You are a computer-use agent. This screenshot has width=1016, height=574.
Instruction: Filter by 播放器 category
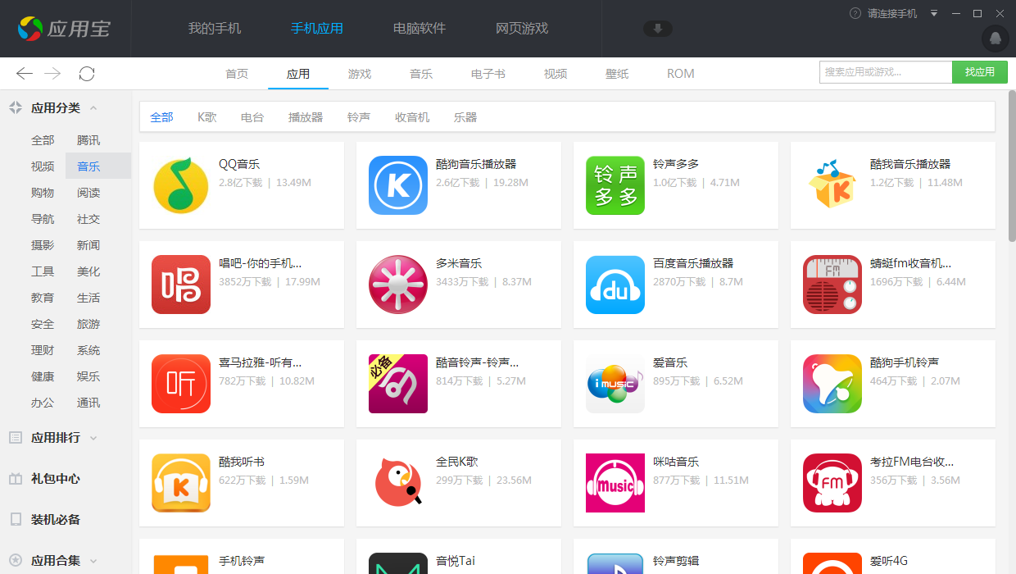point(306,117)
